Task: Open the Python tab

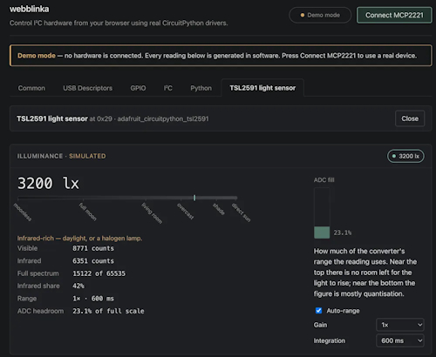Action: 201,88
